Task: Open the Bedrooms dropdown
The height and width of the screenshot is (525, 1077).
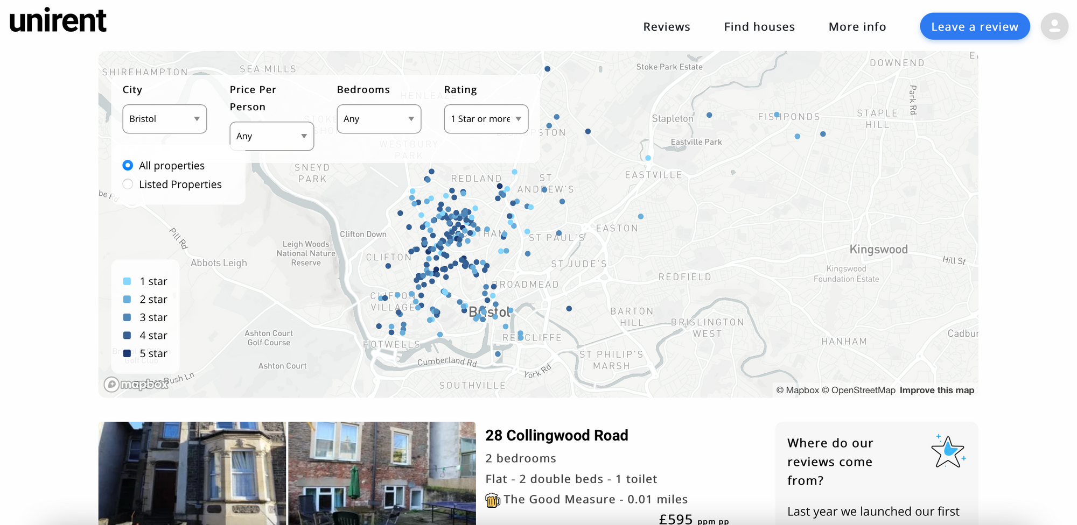Action: click(x=379, y=119)
